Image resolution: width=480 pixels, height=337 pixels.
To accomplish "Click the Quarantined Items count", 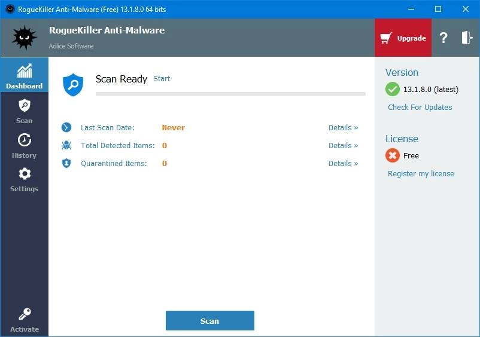I will [165, 164].
